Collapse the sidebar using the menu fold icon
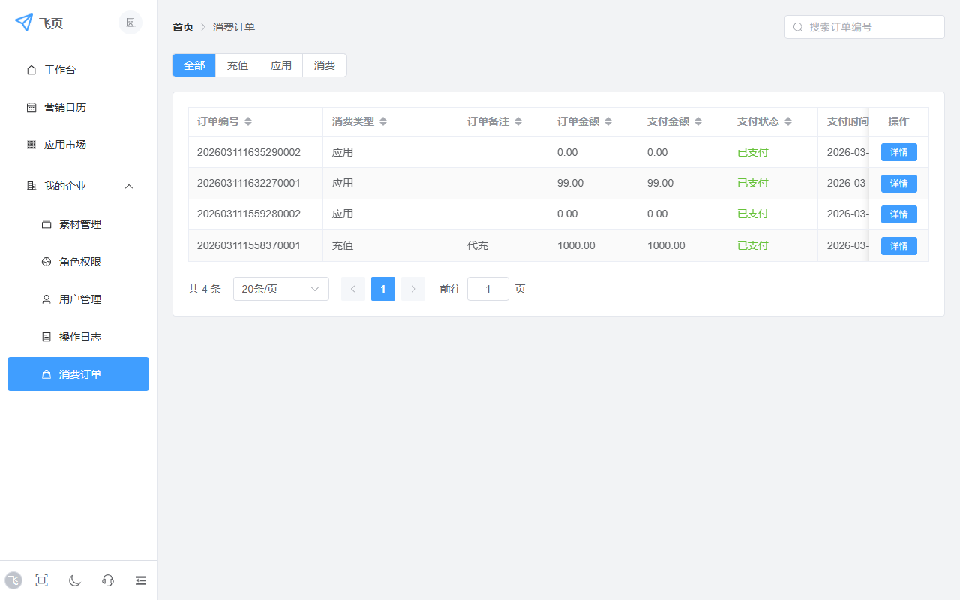 coord(141,580)
